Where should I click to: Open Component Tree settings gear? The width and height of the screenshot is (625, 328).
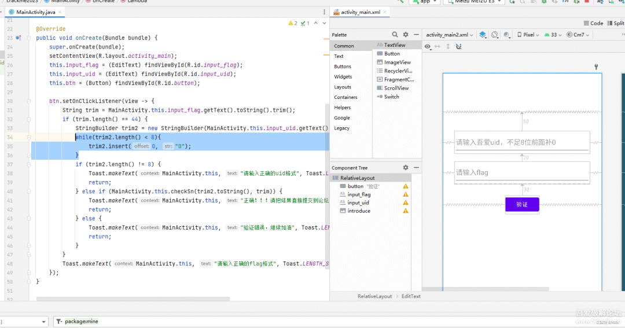pyautogui.click(x=405, y=168)
